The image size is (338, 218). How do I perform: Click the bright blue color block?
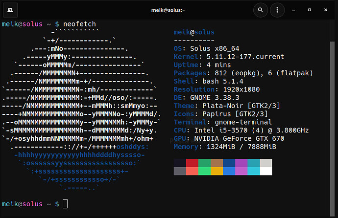pos(229,171)
